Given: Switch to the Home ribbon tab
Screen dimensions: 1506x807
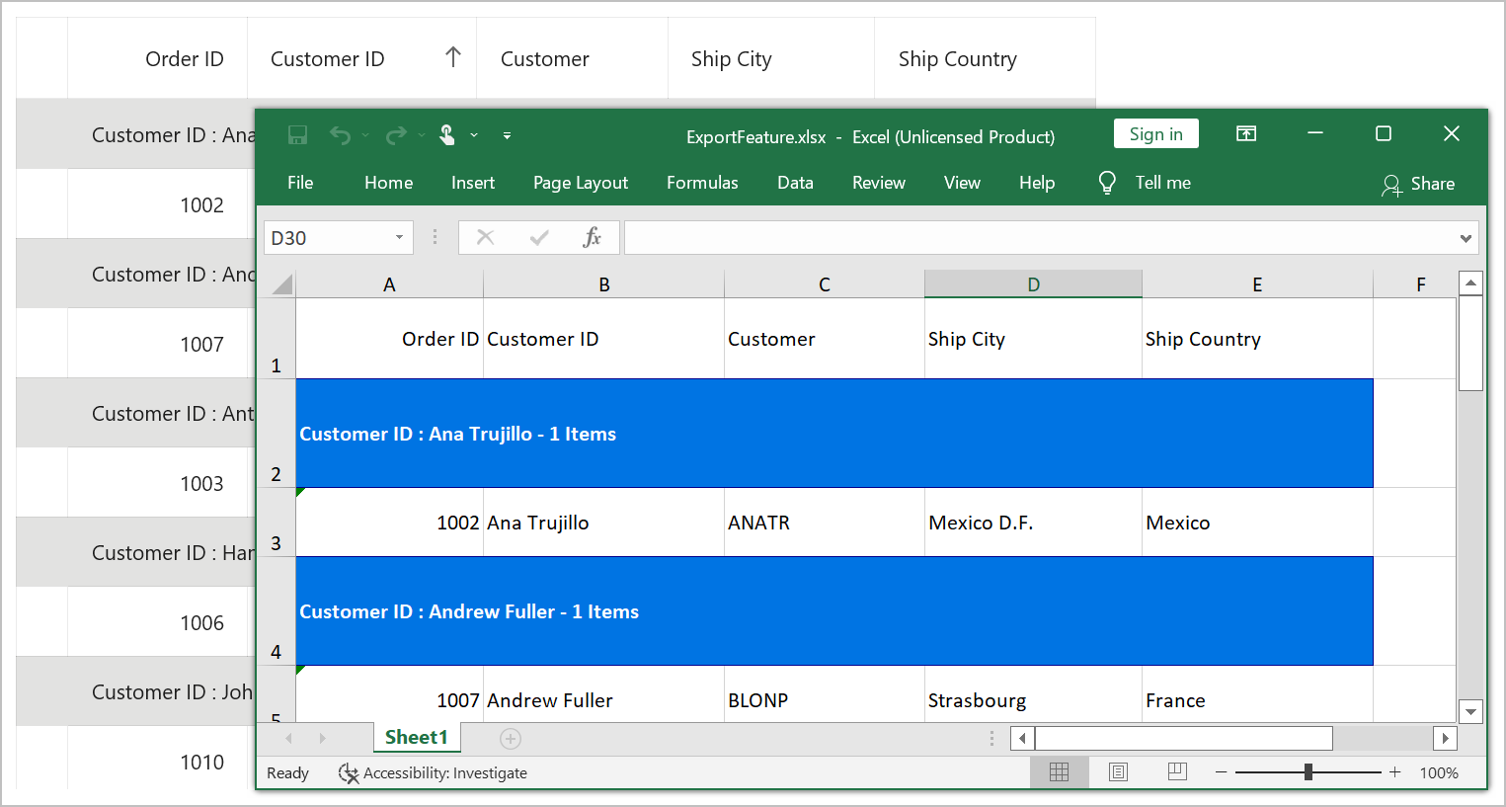Looking at the screenshot, I should tap(389, 183).
